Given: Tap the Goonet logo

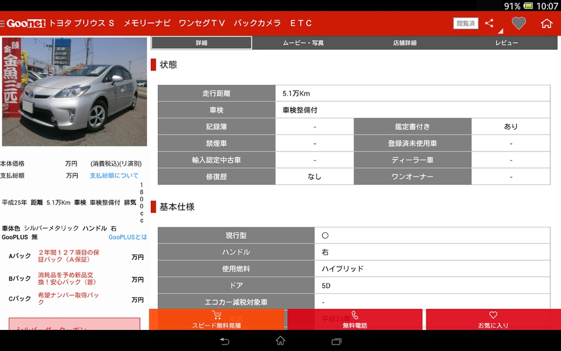Looking at the screenshot, I should click(x=26, y=23).
